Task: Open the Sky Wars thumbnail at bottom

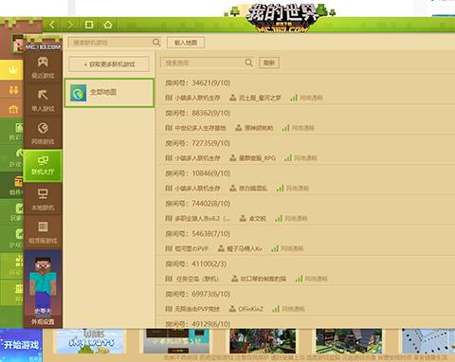Action: (x=89, y=341)
